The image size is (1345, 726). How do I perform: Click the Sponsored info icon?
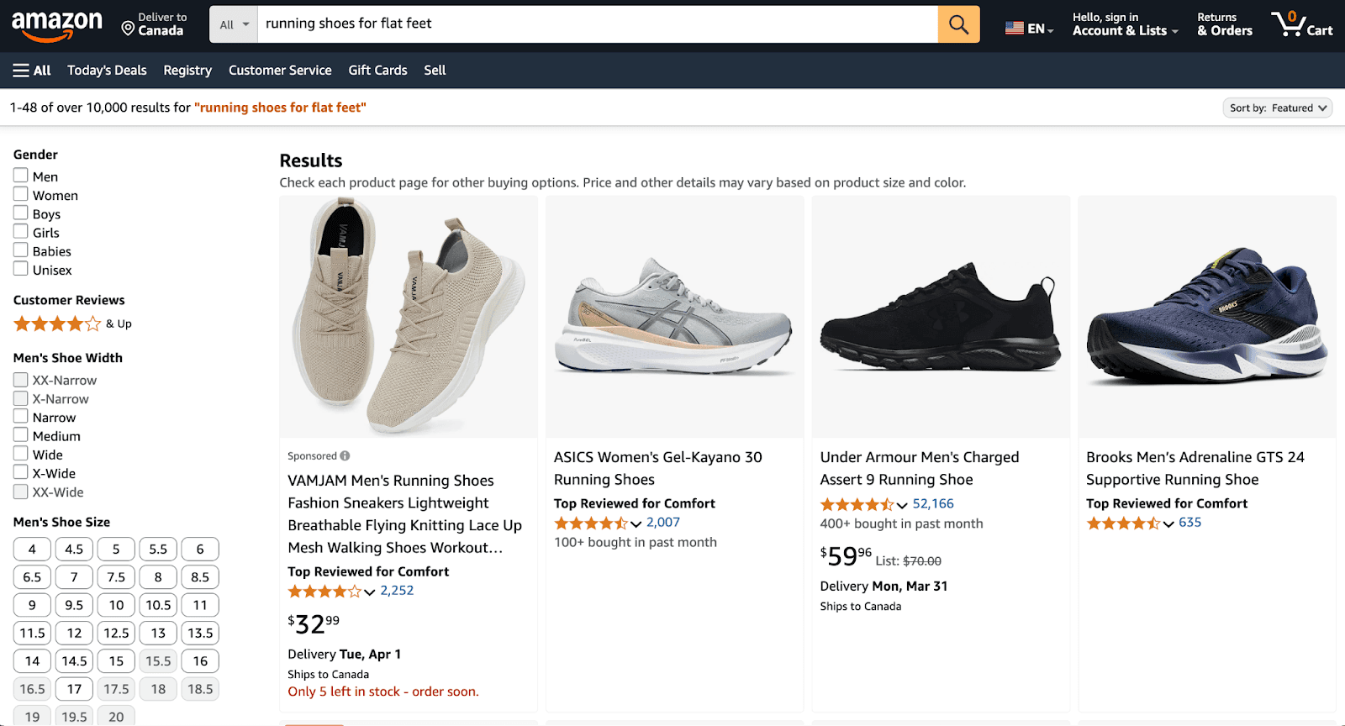coord(345,455)
